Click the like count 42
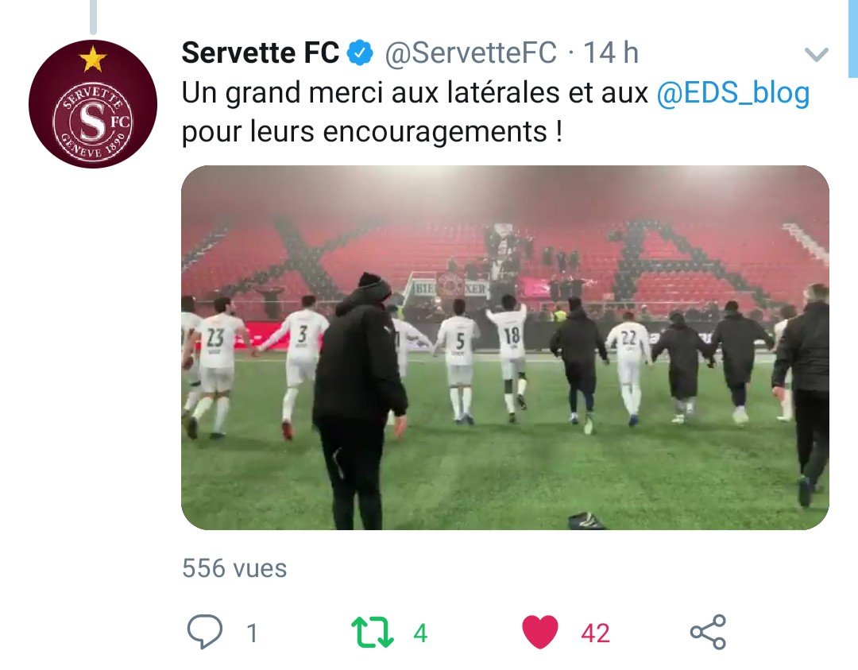Image resolution: width=858 pixels, height=670 pixels. tap(595, 633)
